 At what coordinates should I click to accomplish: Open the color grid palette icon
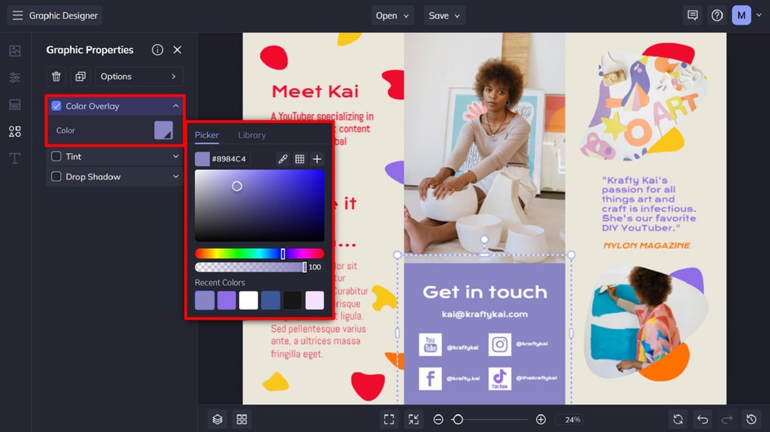pyautogui.click(x=299, y=159)
